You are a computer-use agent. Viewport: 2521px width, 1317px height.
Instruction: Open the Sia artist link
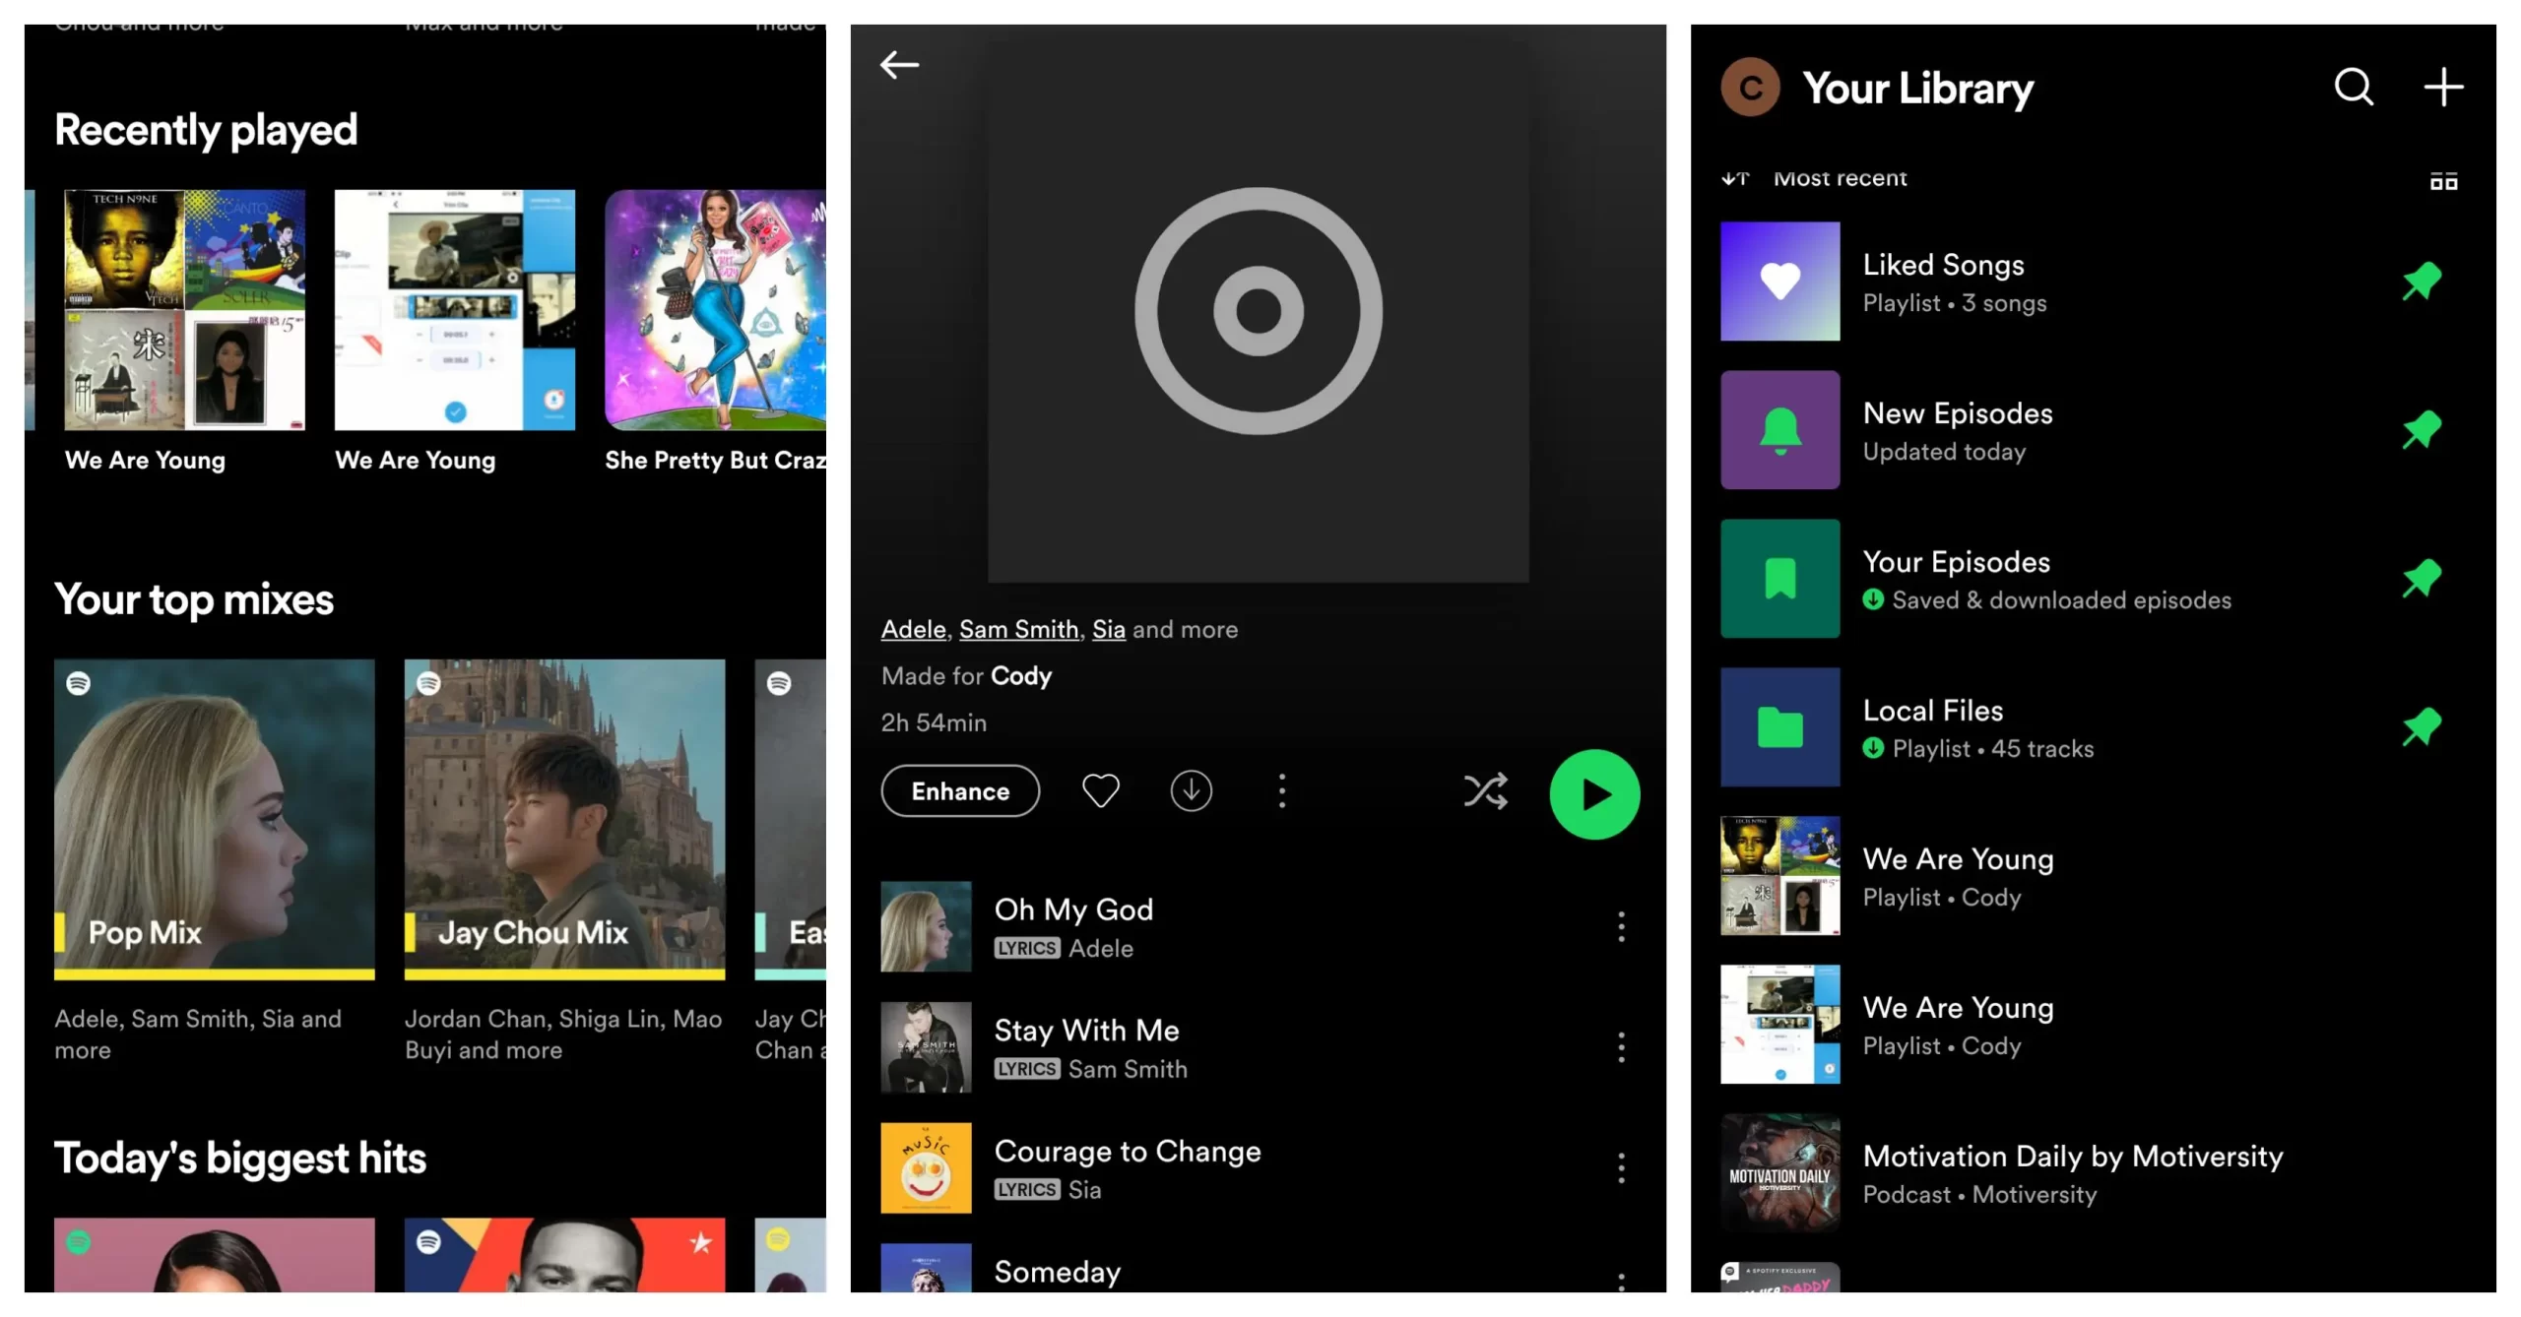(x=1108, y=630)
